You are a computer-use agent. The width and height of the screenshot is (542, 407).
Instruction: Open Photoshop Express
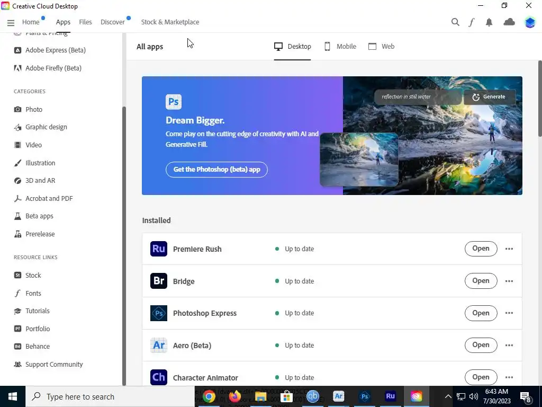(x=481, y=313)
